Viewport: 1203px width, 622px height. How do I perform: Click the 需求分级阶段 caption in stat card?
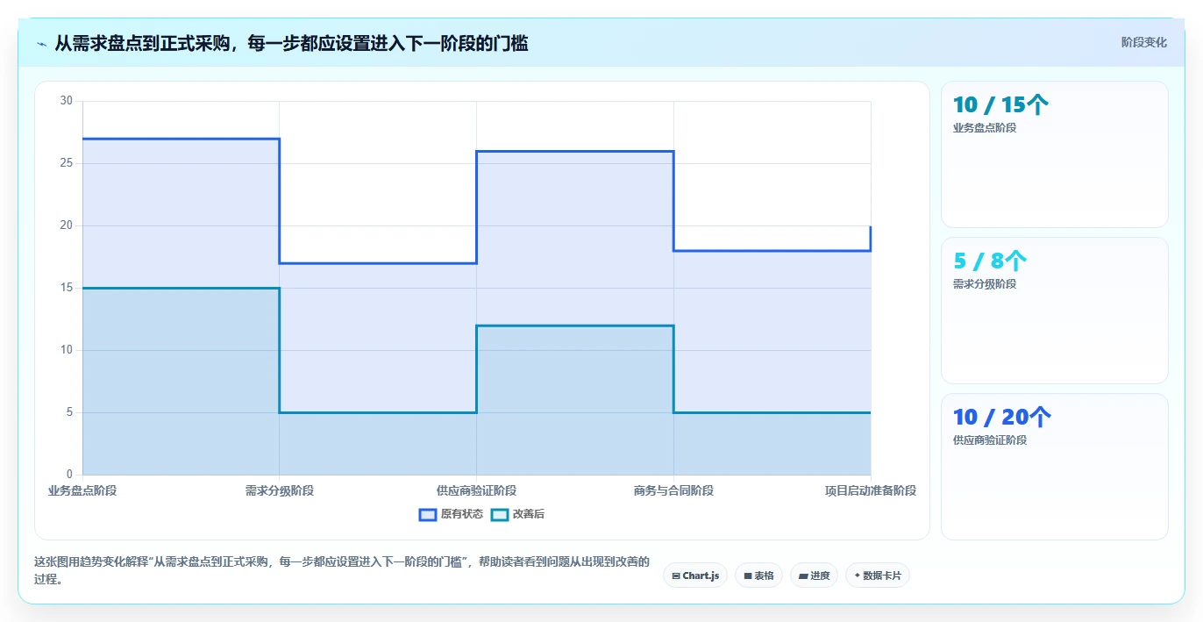[x=985, y=284]
